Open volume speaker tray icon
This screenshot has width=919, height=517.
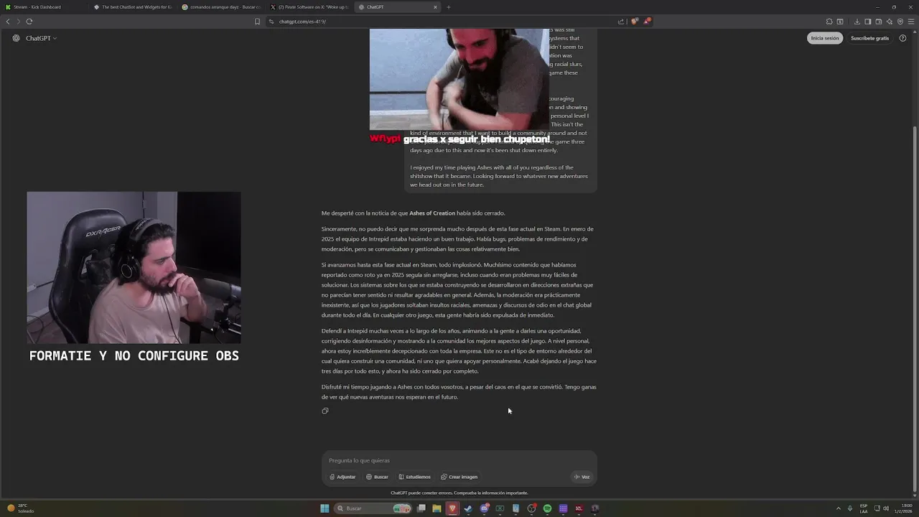click(886, 508)
